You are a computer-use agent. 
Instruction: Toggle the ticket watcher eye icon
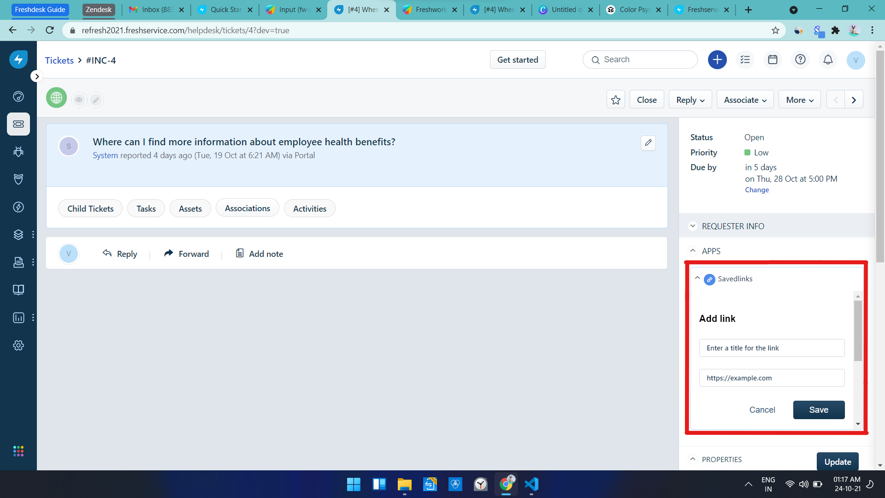79,100
